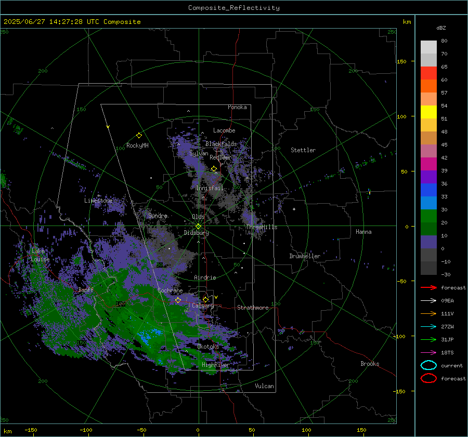Select the 10 dBZ slate-purple swatch
Screen dimensions: 468x437
tap(428, 242)
